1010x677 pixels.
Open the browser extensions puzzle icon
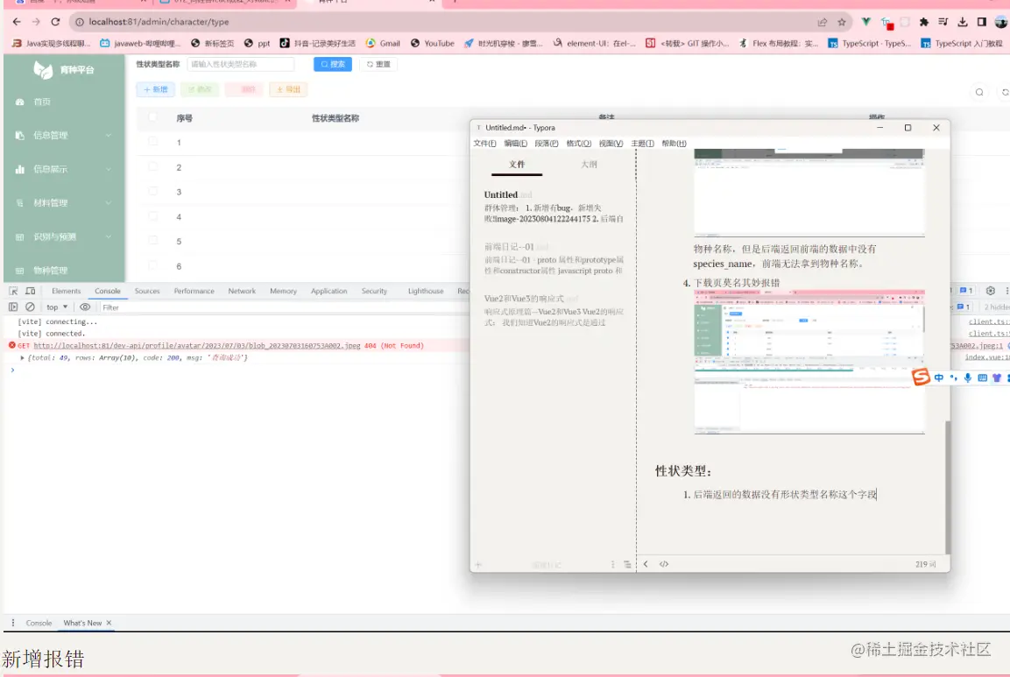[x=923, y=22]
